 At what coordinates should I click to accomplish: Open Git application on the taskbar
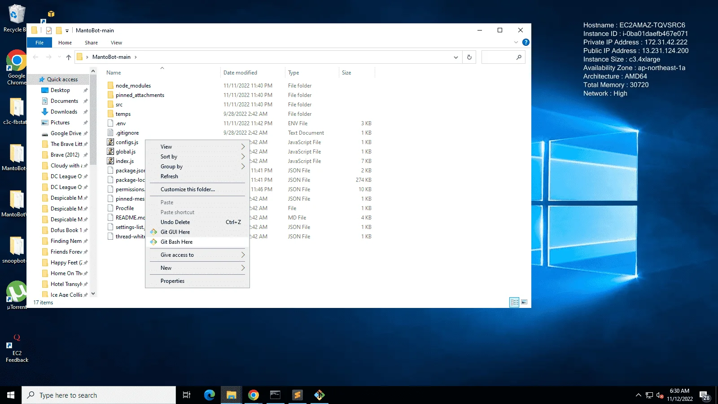(319, 395)
